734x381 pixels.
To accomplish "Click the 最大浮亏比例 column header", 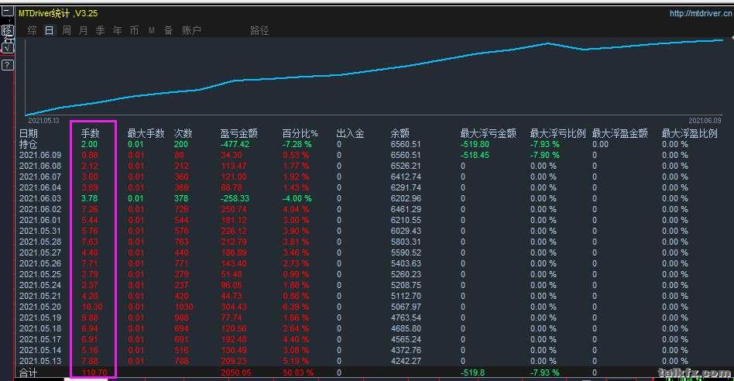I will [x=557, y=133].
